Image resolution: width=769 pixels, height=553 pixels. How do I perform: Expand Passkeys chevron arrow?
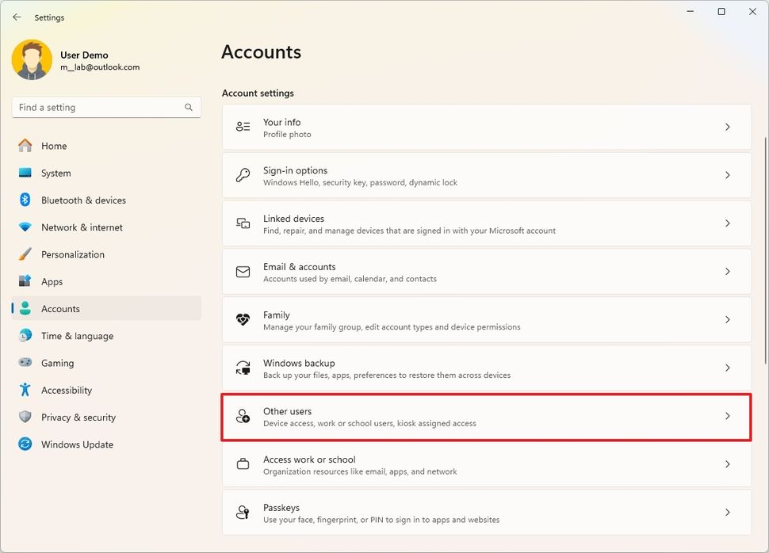pyautogui.click(x=727, y=513)
